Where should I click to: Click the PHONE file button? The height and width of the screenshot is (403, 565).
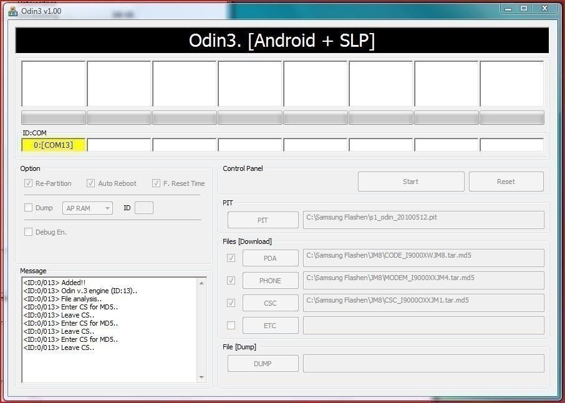coord(270,281)
